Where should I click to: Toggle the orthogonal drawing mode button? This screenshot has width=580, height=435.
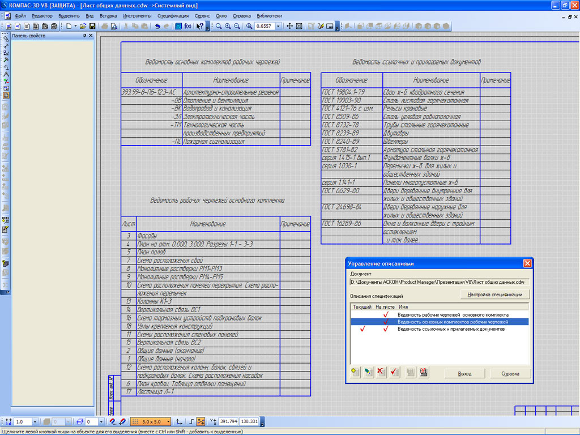pyautogui.click(x=191, y=421)
